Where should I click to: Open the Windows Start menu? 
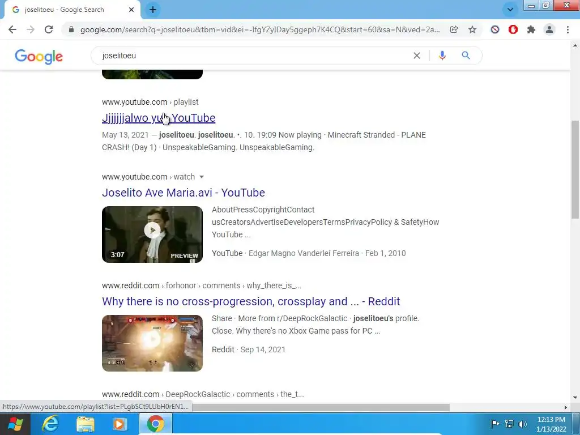coord(15,424)
